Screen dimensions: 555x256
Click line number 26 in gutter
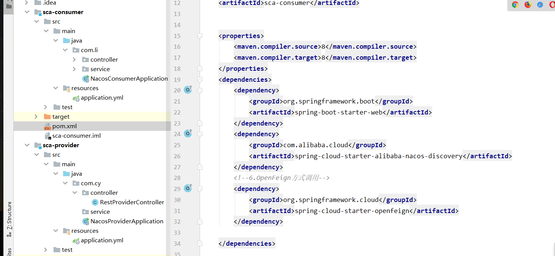(177, 156)
